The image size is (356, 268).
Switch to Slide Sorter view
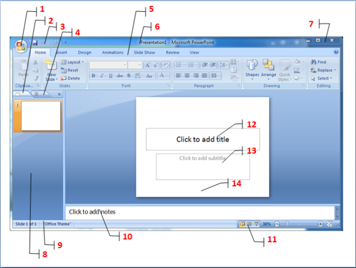[x=249, y=224]
